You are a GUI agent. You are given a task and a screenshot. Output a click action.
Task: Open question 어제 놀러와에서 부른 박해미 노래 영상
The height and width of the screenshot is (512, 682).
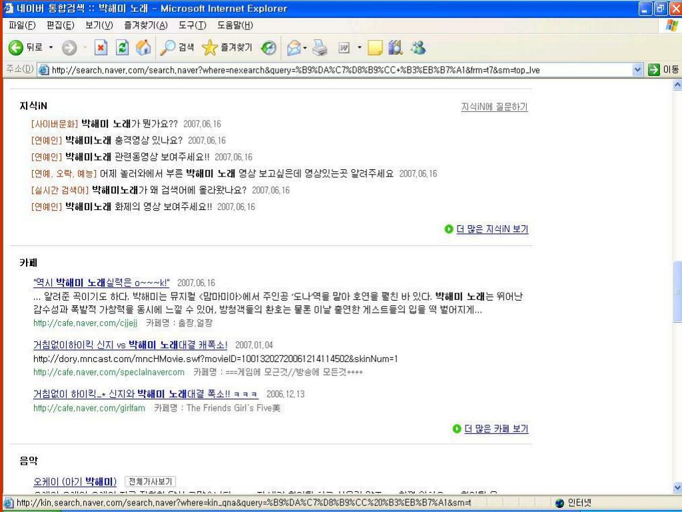pyautogui.click(x=246, y=173)
